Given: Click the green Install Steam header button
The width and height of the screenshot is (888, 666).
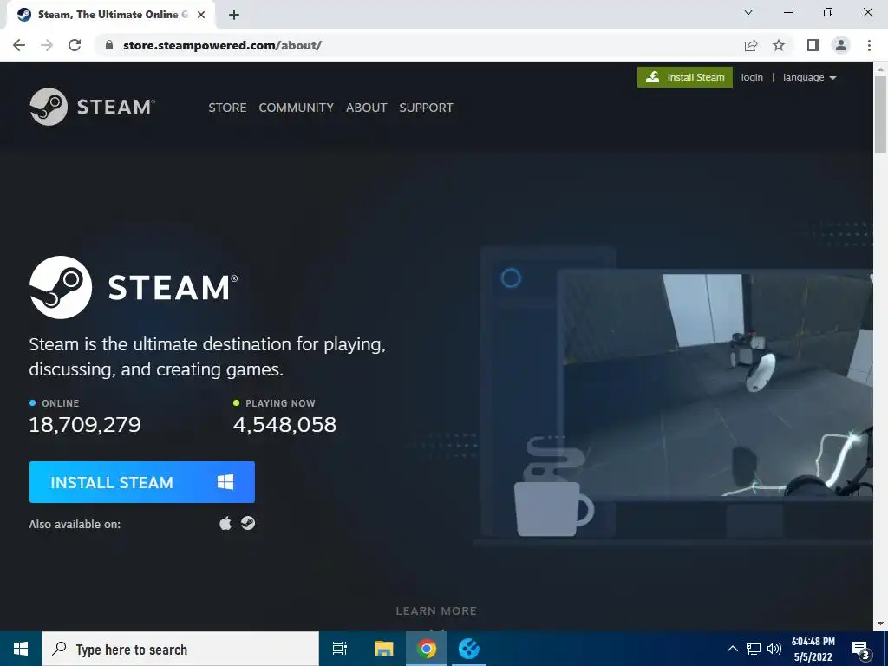Looking at the screenshot, I should click(685, 77).
